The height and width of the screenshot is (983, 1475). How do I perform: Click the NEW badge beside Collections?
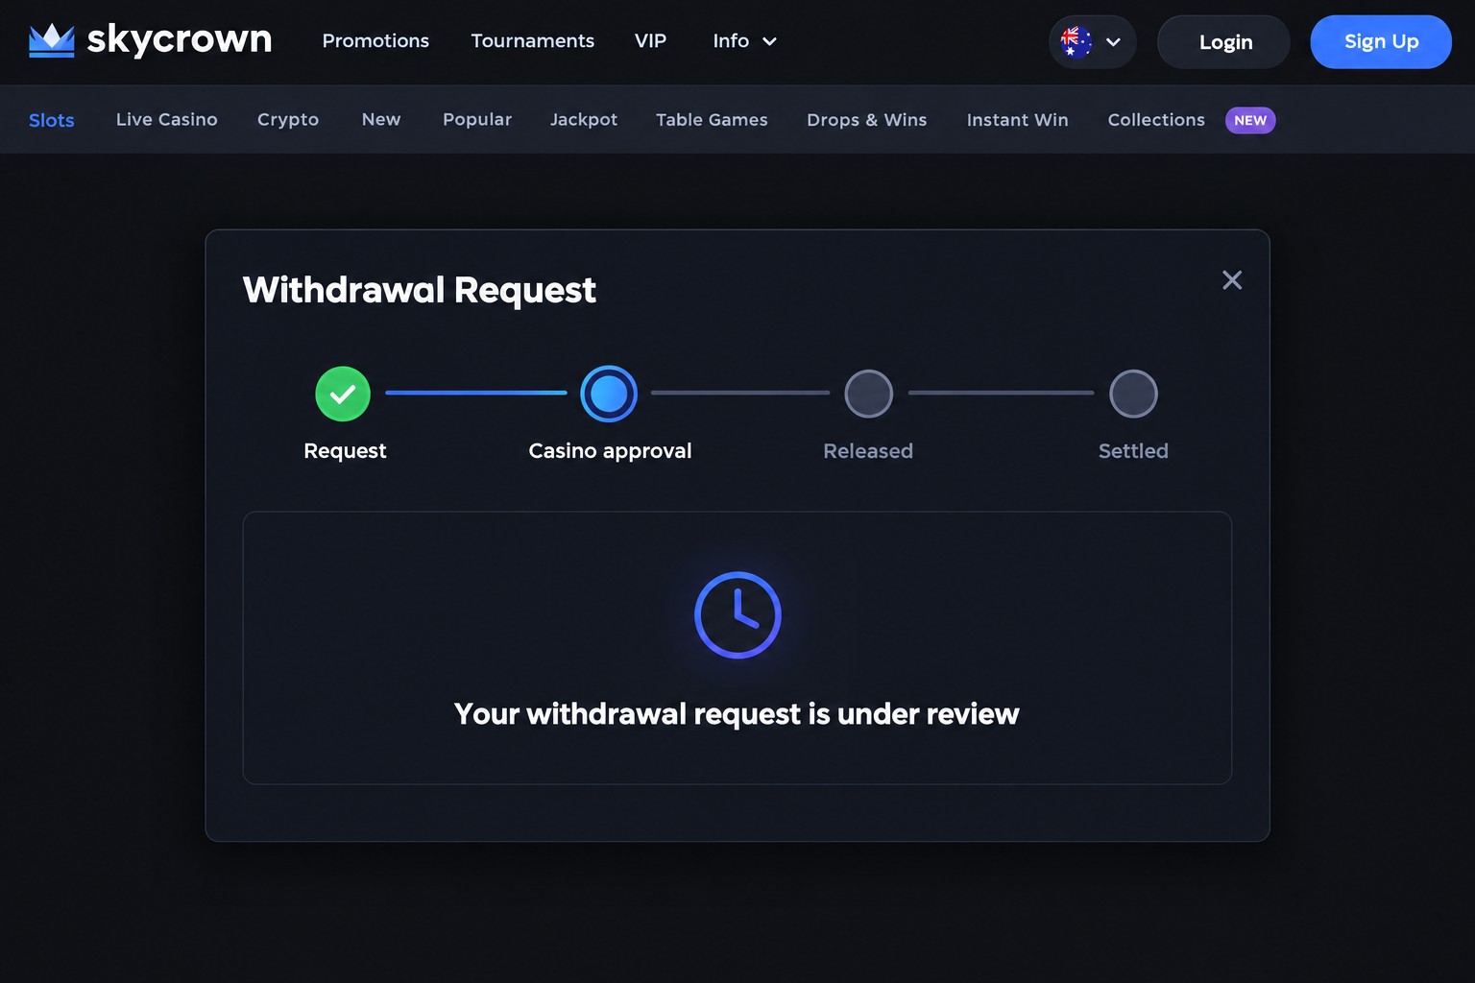pyautogui.click(x=1250, y=120)
